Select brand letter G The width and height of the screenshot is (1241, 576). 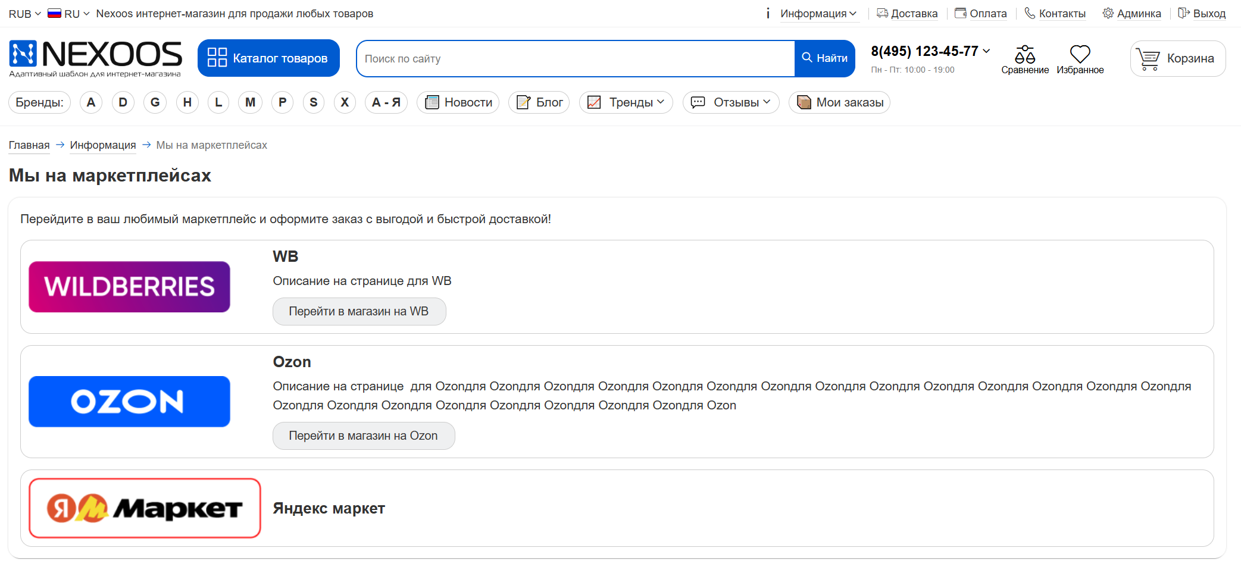tap(155, 102)
